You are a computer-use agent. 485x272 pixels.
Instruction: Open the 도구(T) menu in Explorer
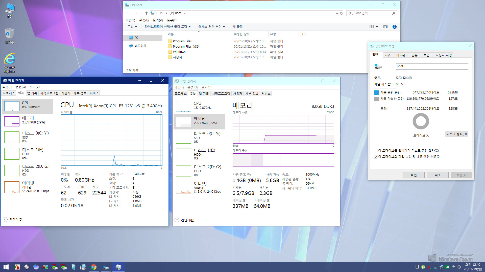(x=172, y=20)
